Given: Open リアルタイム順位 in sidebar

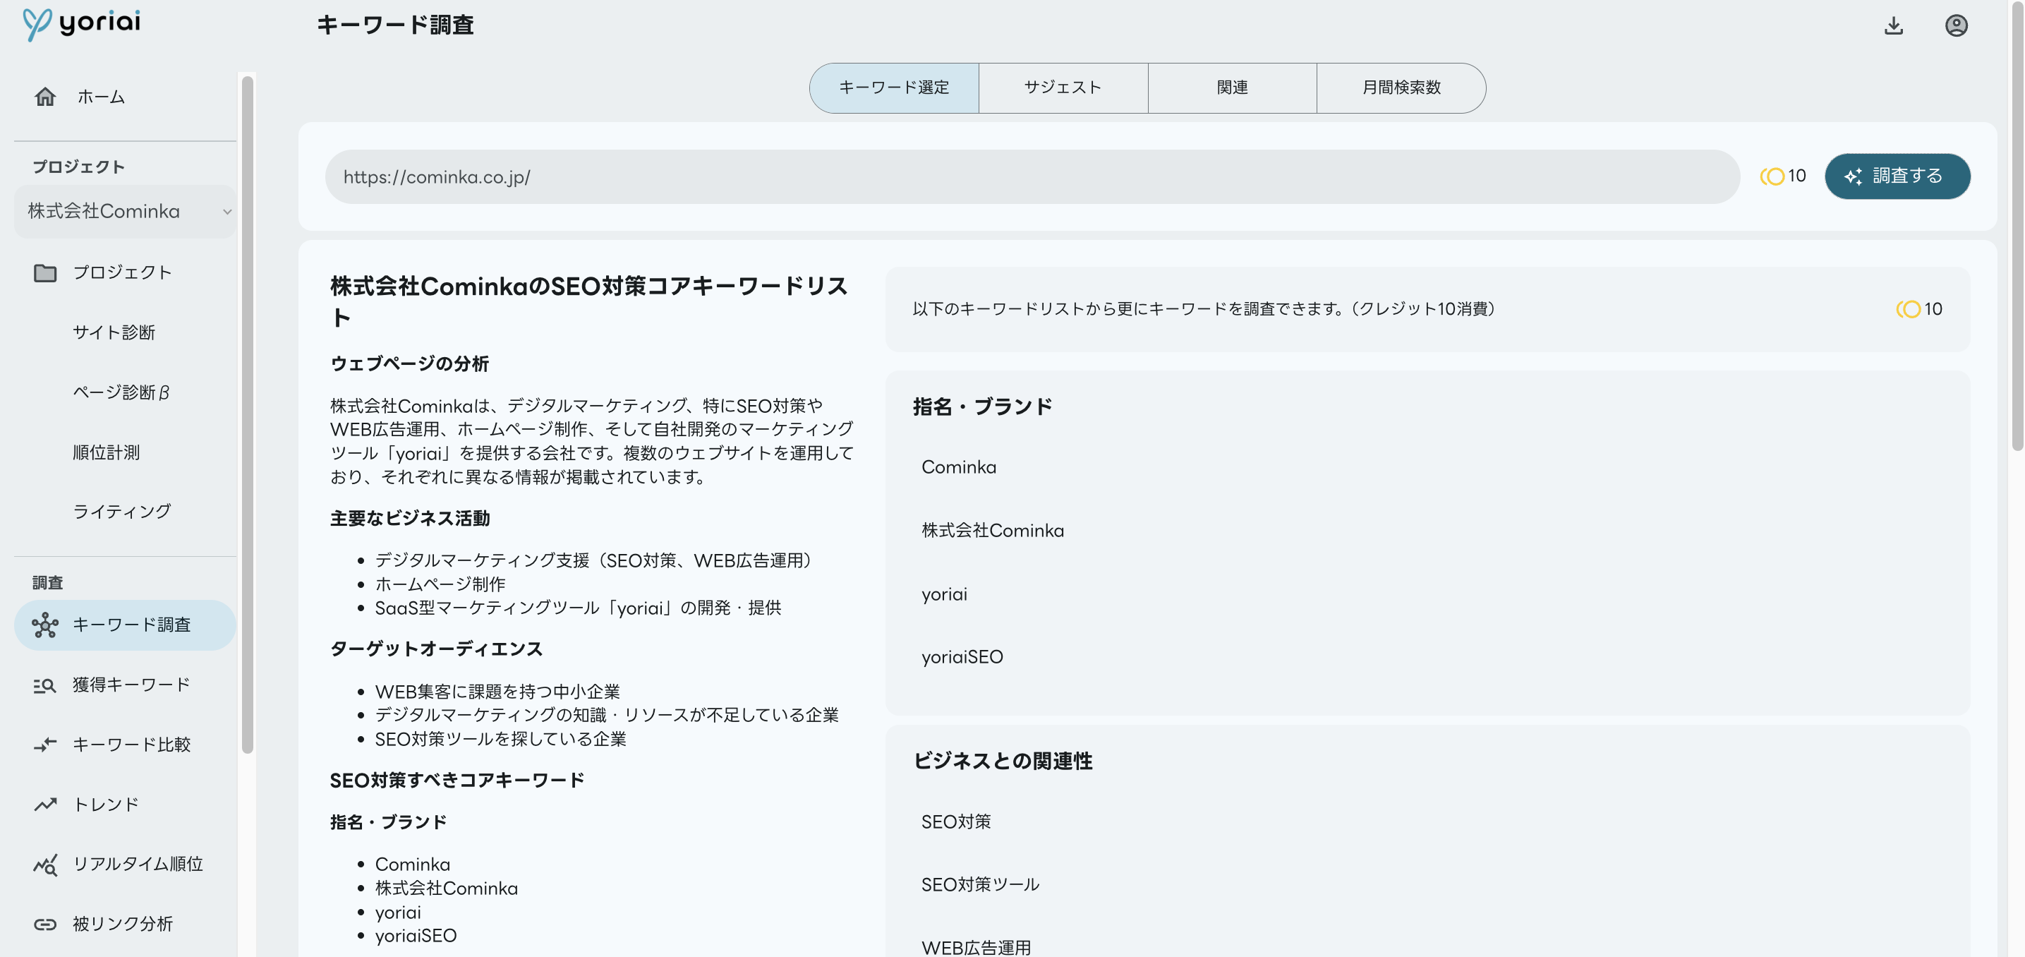Looking at the screenshot, I should tap(138, 863).
